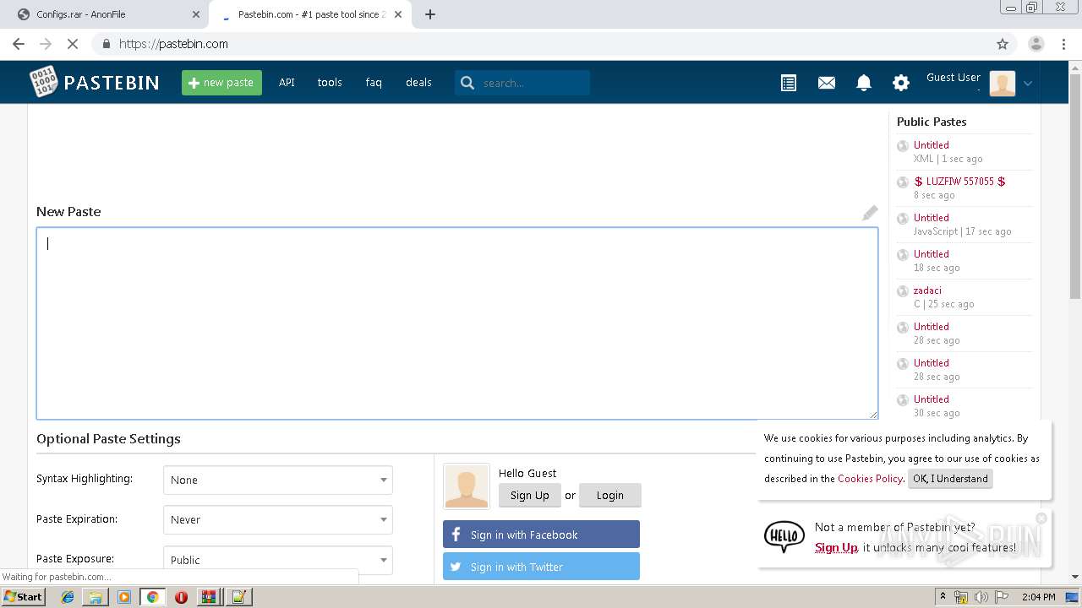This screenshot has height=608, width=1082.
Task: Open Chrome's three-dot menu
Action: (x=1063, y=44)
